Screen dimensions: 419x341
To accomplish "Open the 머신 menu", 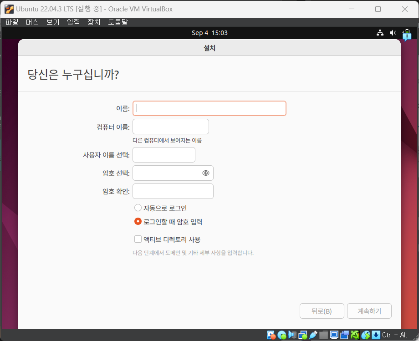I will coord(32,22).
